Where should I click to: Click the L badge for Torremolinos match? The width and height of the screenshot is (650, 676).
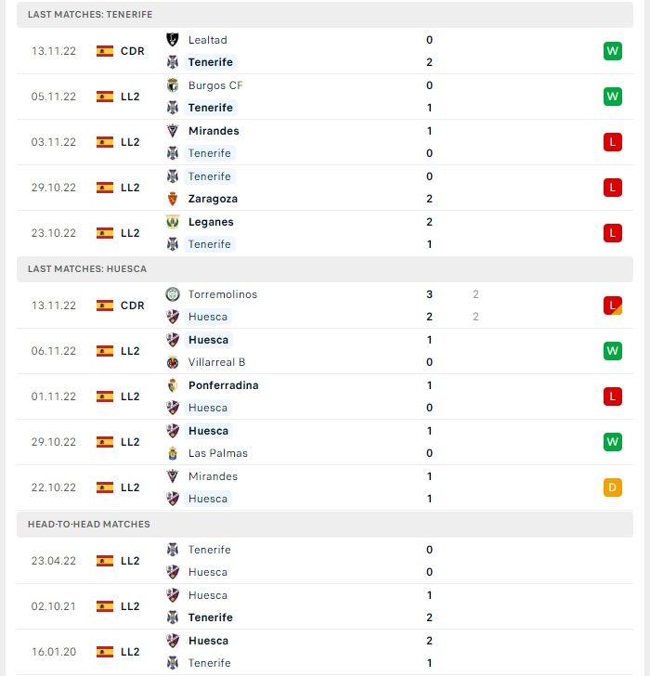pyautogui.click(x=613, y=305)
